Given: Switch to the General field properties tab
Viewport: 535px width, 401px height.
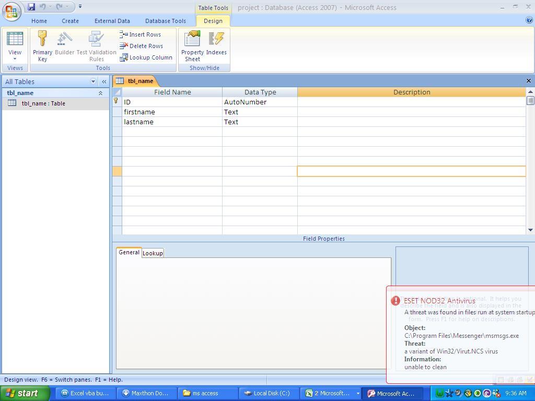Looking at the screenshot, I should point(129,252).
